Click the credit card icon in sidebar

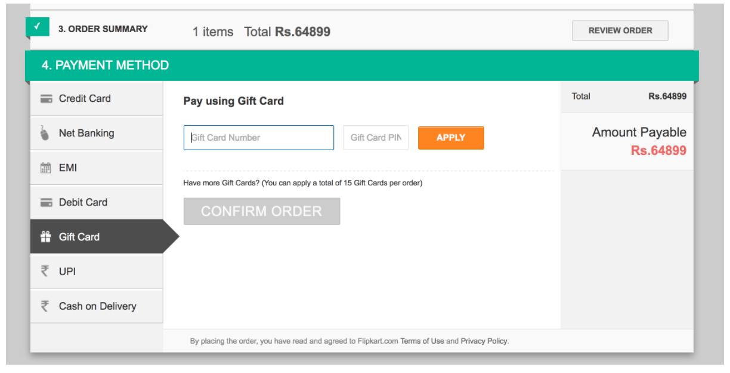pyautogui.click(x=46, y=99)
